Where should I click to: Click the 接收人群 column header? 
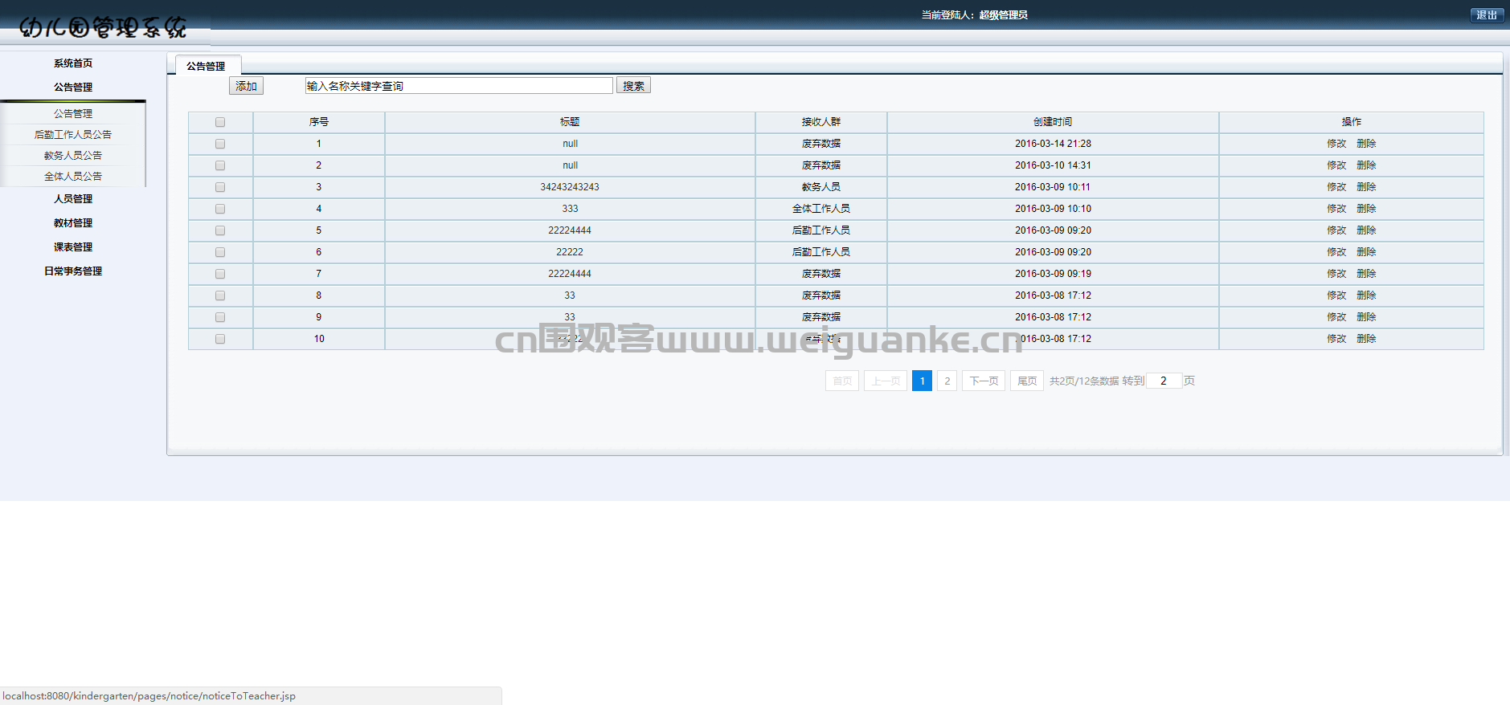[821, 122]
